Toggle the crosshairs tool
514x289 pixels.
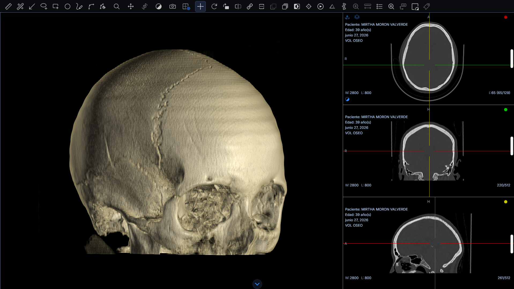[x=200, y=6]
